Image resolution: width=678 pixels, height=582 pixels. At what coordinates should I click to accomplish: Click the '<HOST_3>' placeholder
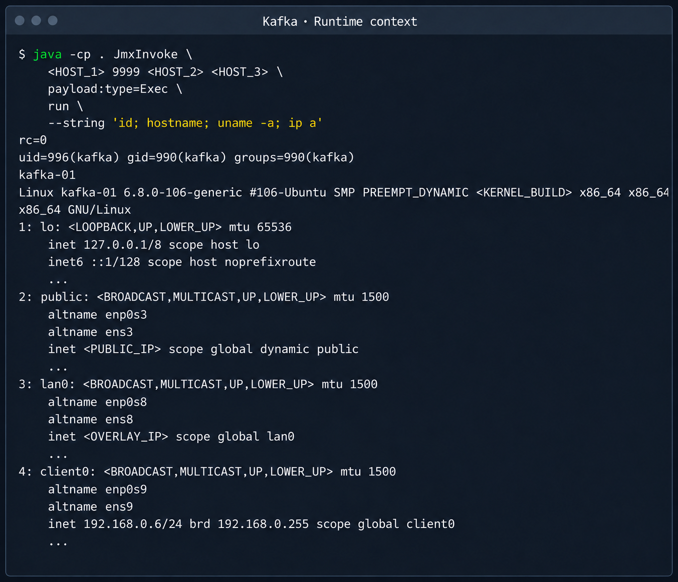[x=240, y=72]
